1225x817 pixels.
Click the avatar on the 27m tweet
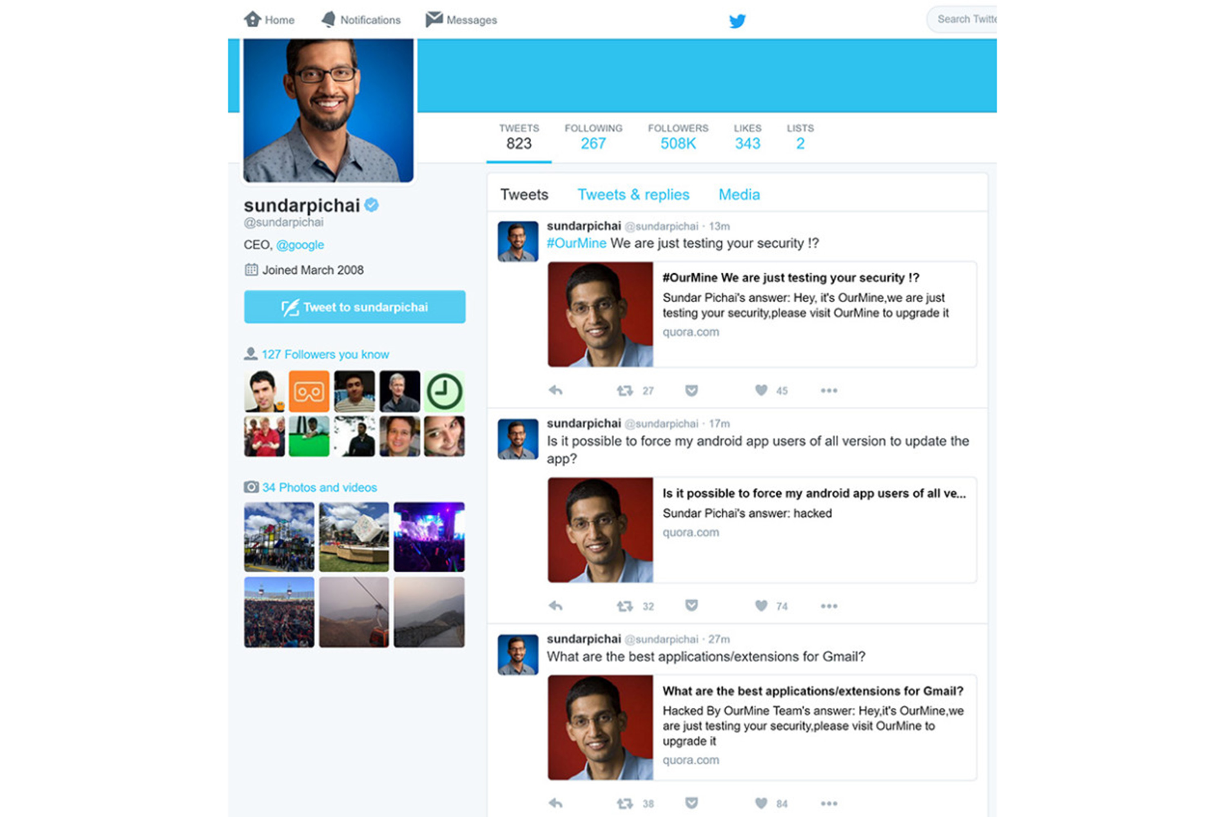pyautogui.click(x=518, y=654)
